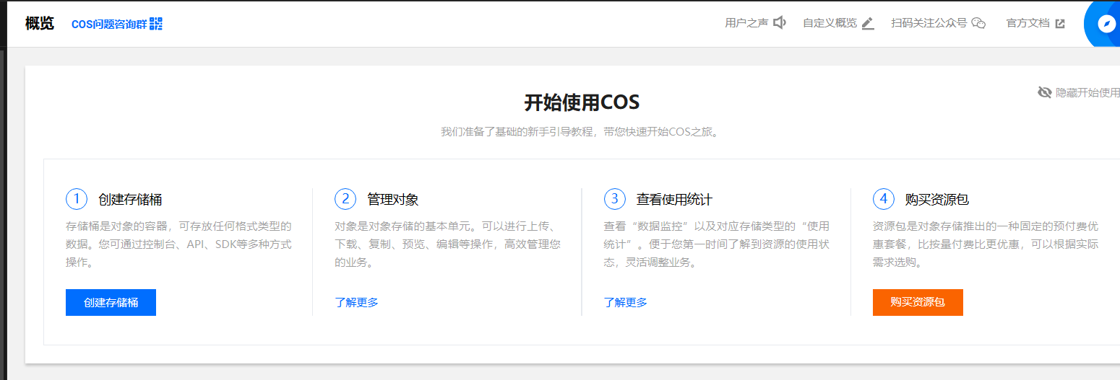
Task: Click the step 2 circle number
Action: click(x=345, y=199)
